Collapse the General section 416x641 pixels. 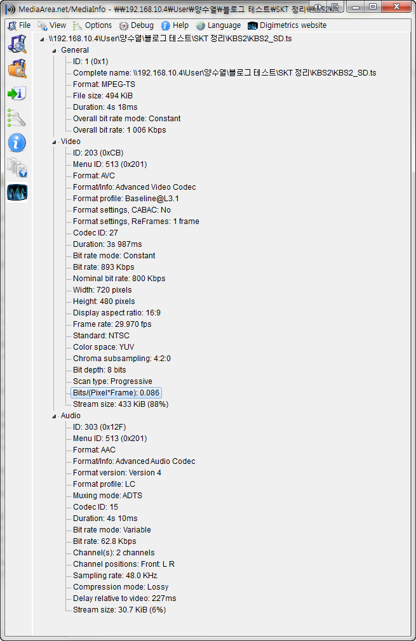(x=54, y=51)
